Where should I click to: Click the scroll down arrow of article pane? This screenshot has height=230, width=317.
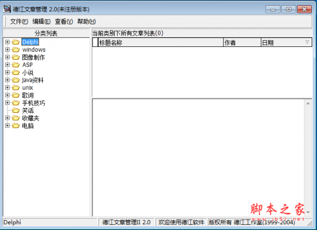click(308, 212)
